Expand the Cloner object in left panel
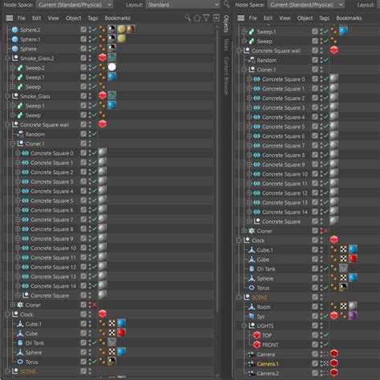 click(x=13, y=305)
